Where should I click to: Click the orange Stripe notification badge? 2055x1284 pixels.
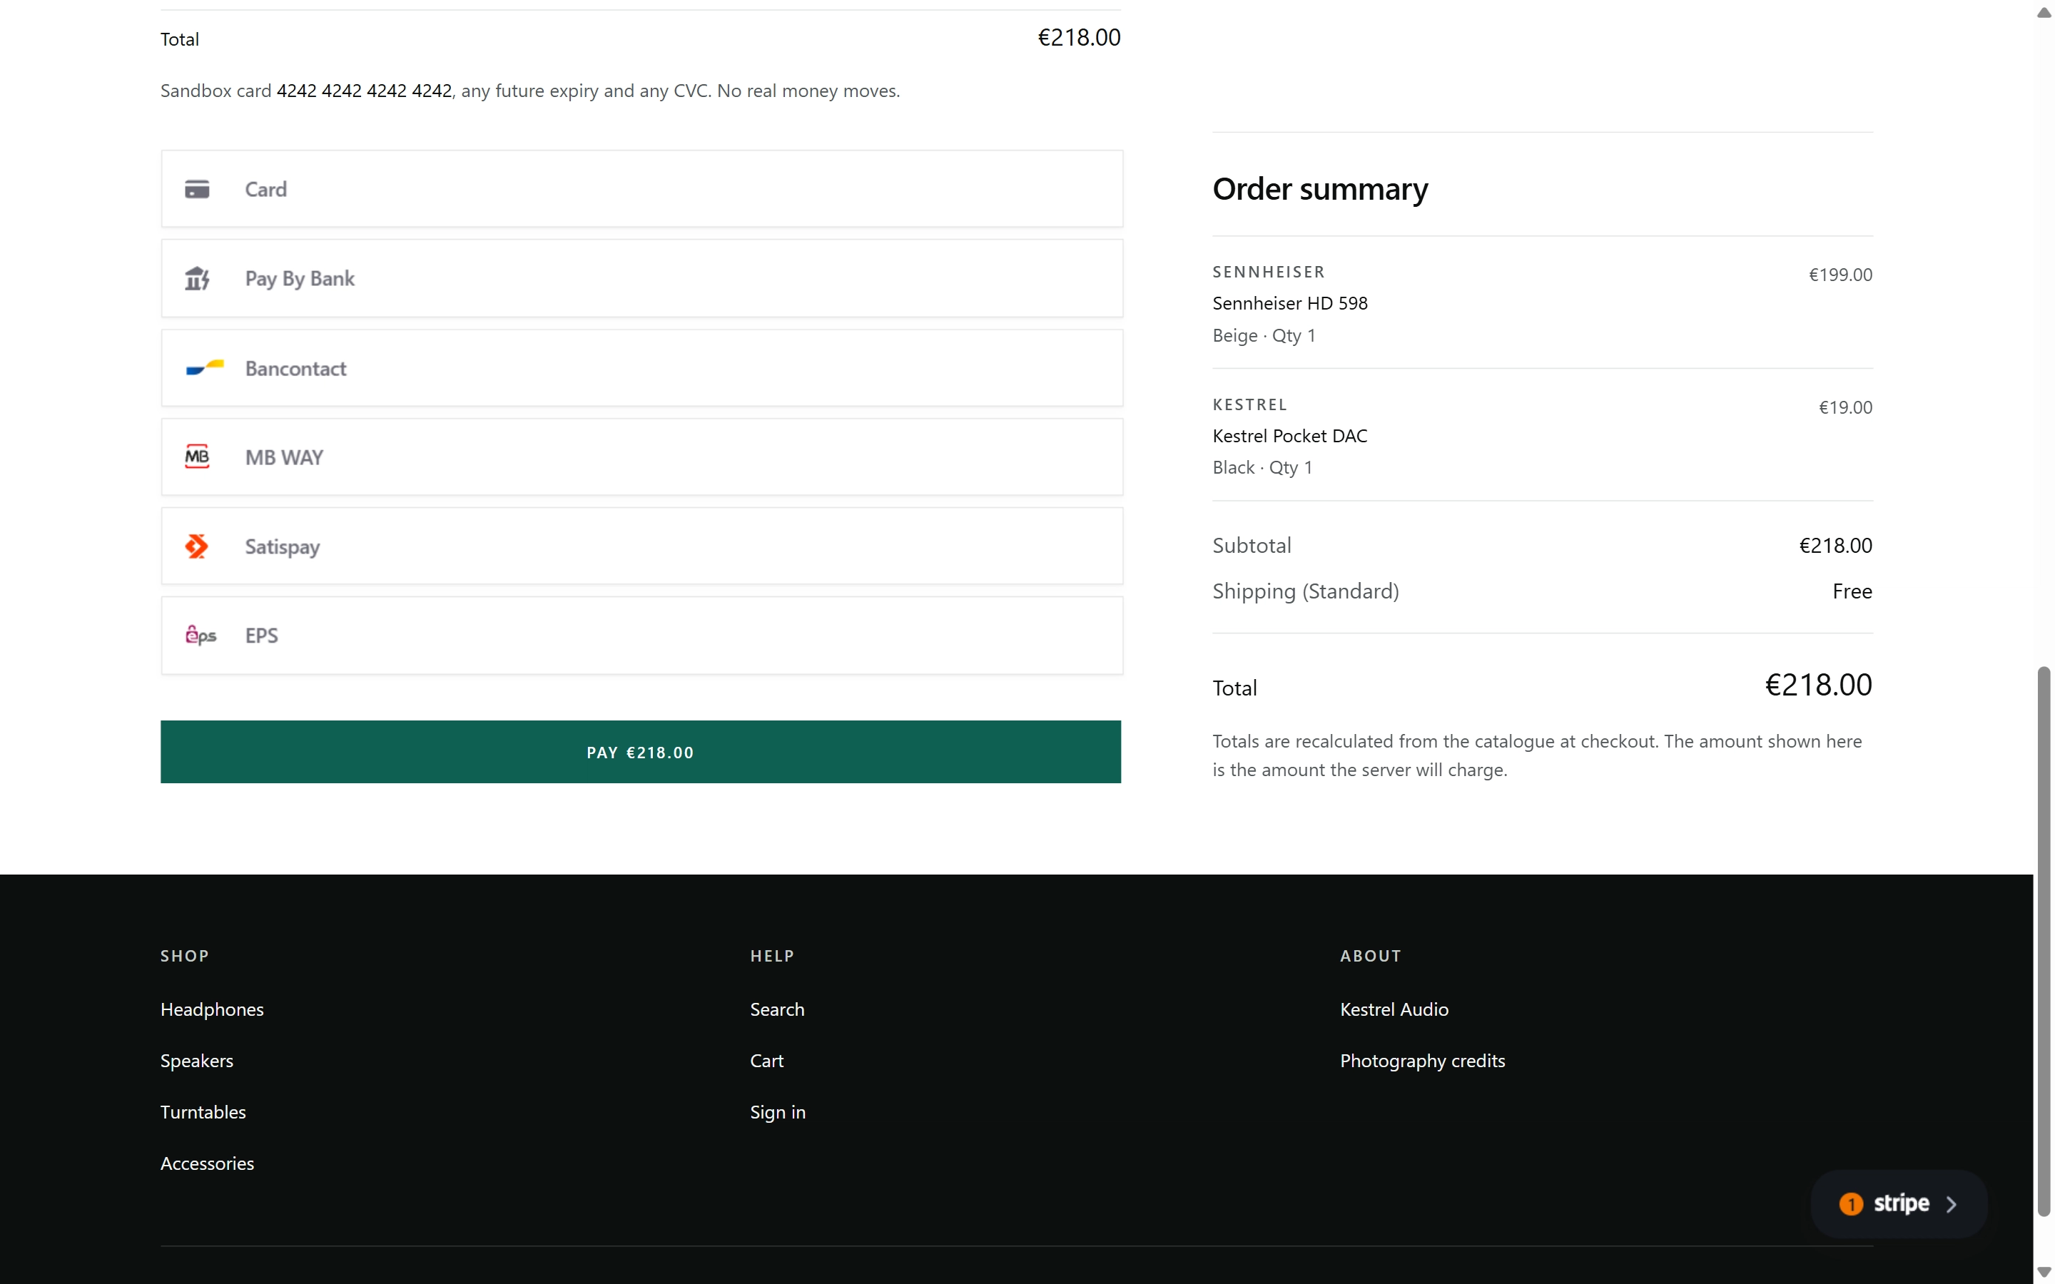[1850, 1203]
